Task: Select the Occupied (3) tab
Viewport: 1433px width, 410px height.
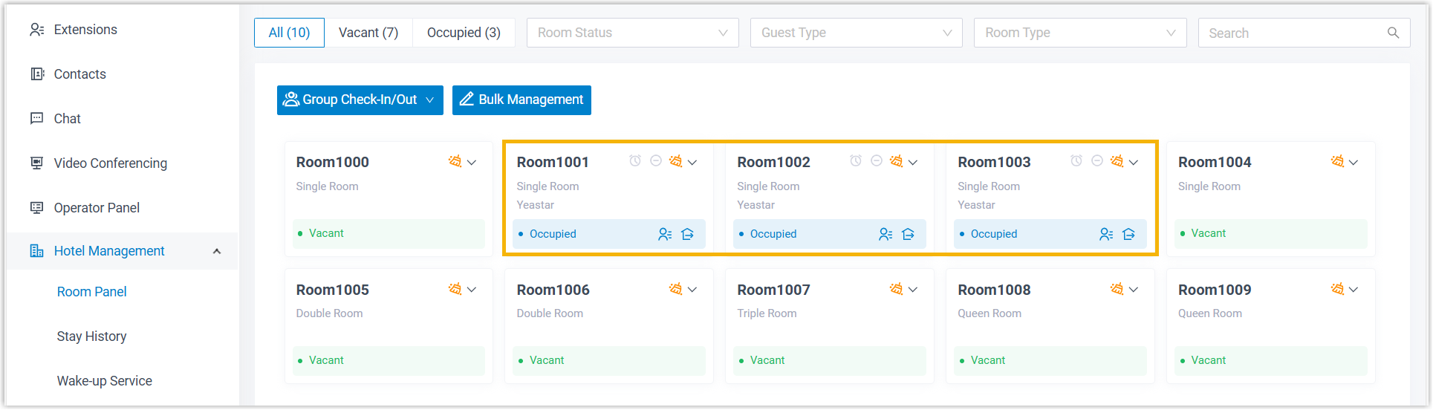Action: 464,33
